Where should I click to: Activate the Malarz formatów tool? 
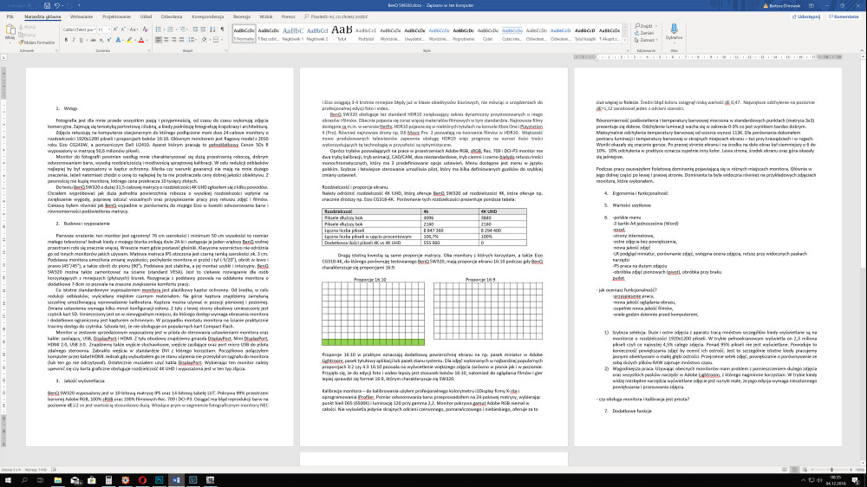[36, 42]
